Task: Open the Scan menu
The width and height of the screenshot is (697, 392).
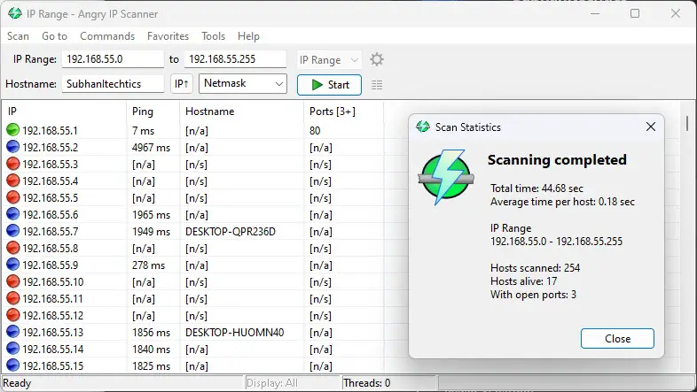Action: tap(19, 36)
